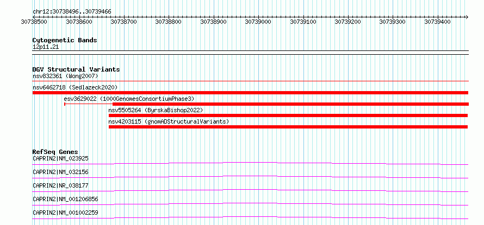The height and width of the screenshot is (225, 484).
Task: Click the 30739400 ruler position label
Action: [437, 22]
